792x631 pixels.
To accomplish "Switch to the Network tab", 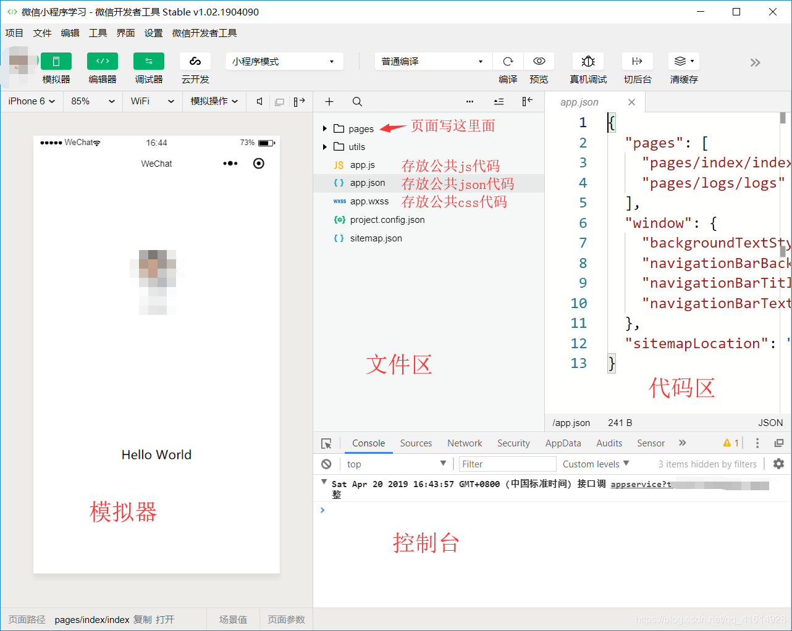I will click(x=465, y=443).
